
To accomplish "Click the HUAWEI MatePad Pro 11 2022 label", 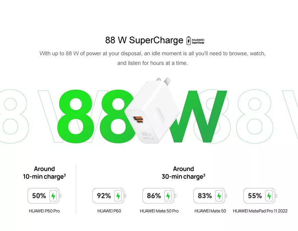I will coord(260,211).
